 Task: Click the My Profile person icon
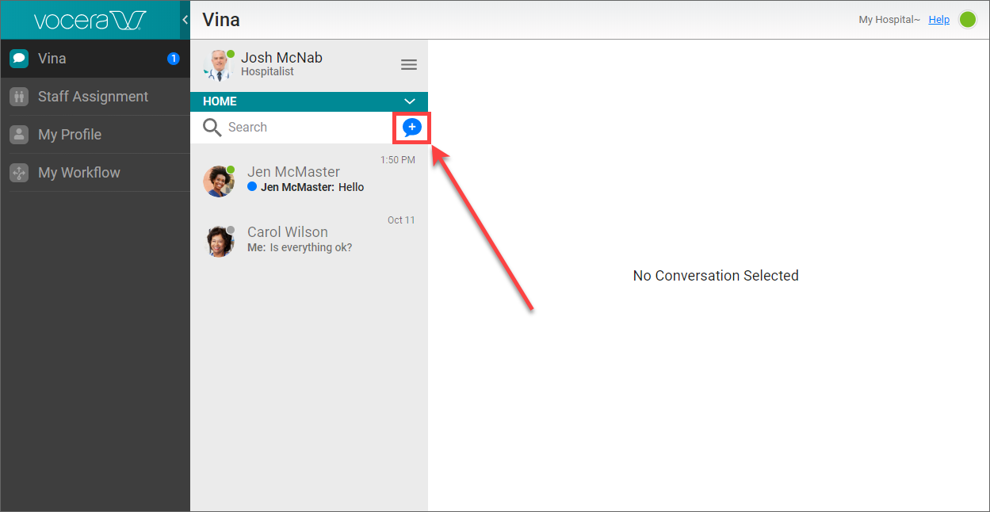(x=19, y=135)
